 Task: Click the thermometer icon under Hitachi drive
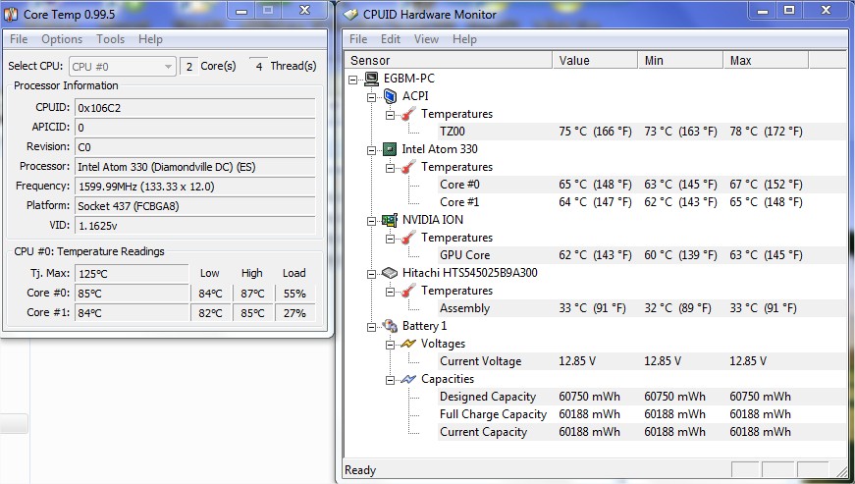click(408, 291)
